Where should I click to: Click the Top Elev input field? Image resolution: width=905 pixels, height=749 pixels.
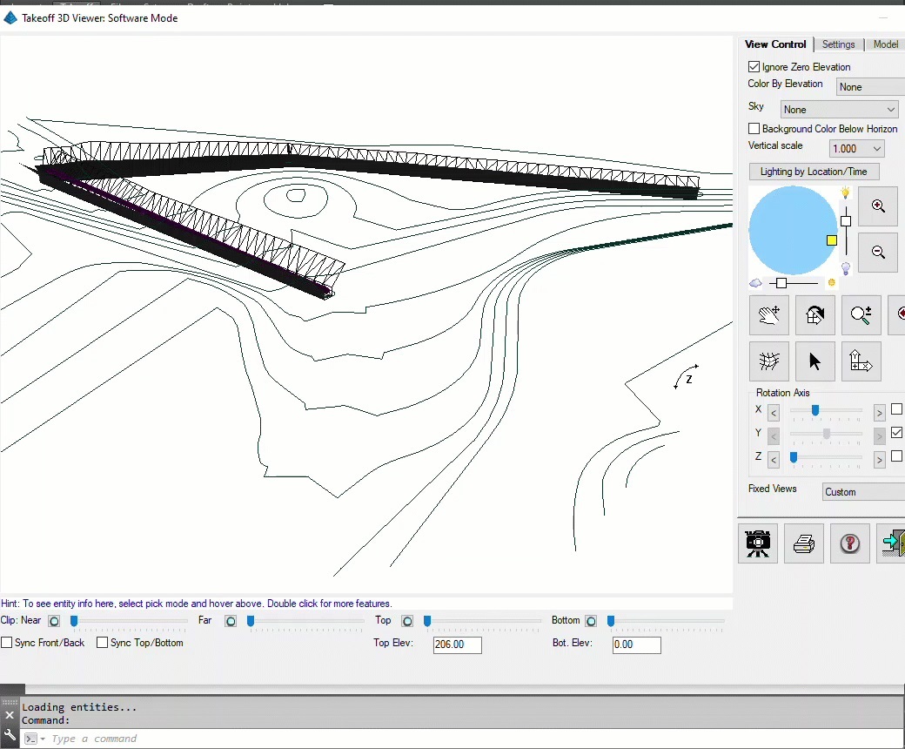pos(457,644)
